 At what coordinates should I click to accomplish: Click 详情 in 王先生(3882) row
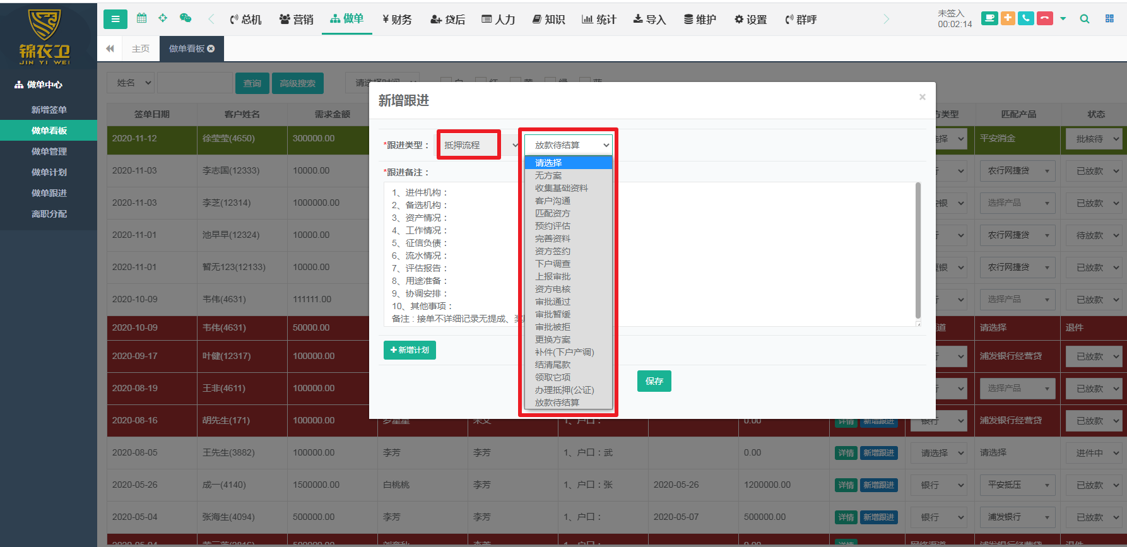(x=846, y=453)
